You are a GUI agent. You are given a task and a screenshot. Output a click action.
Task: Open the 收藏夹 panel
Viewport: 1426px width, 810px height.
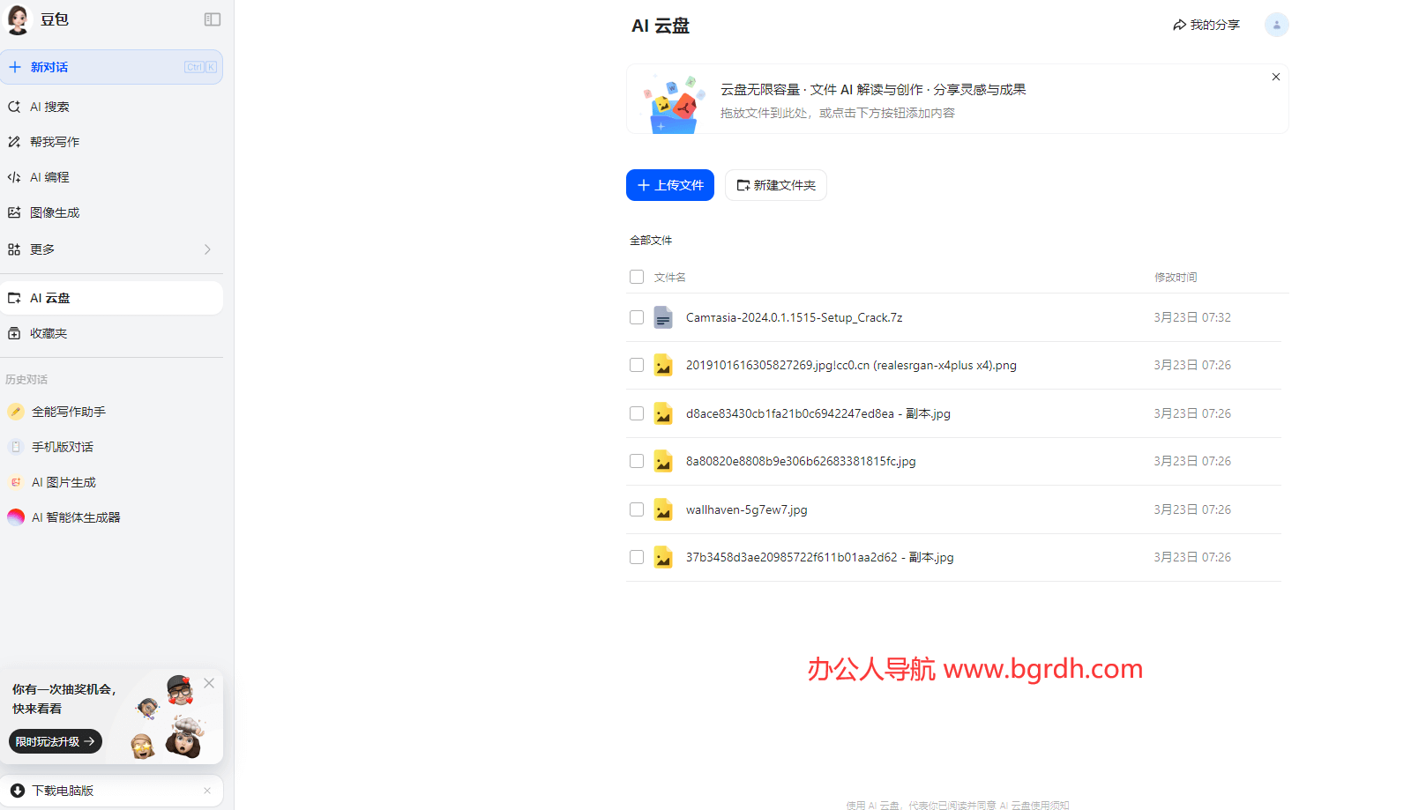click(49, 332)
